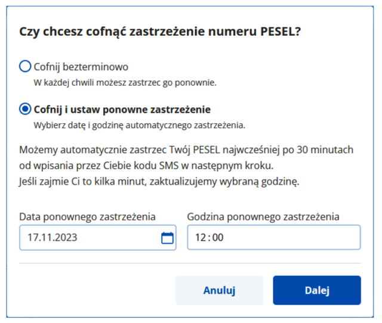Click the line mentioning "po 30 minutach"

pos(186,150)
